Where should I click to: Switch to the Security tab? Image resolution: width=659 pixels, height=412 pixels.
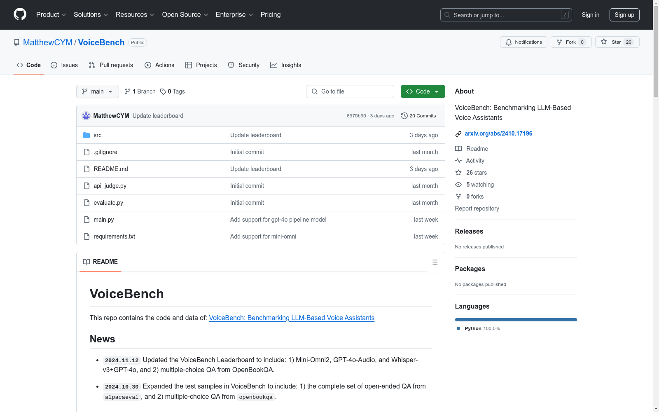(x=244, y=65)
